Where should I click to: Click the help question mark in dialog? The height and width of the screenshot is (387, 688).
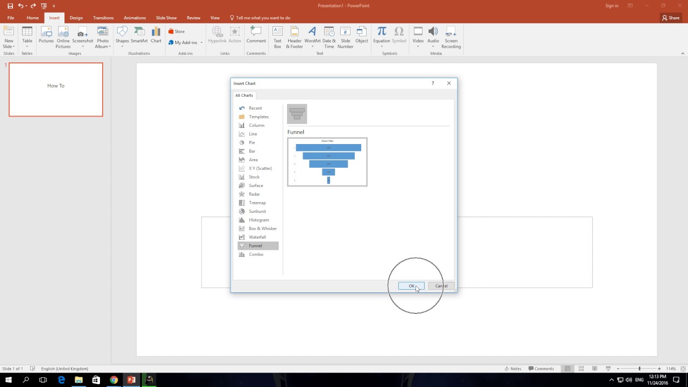click(x=433, y=83)
